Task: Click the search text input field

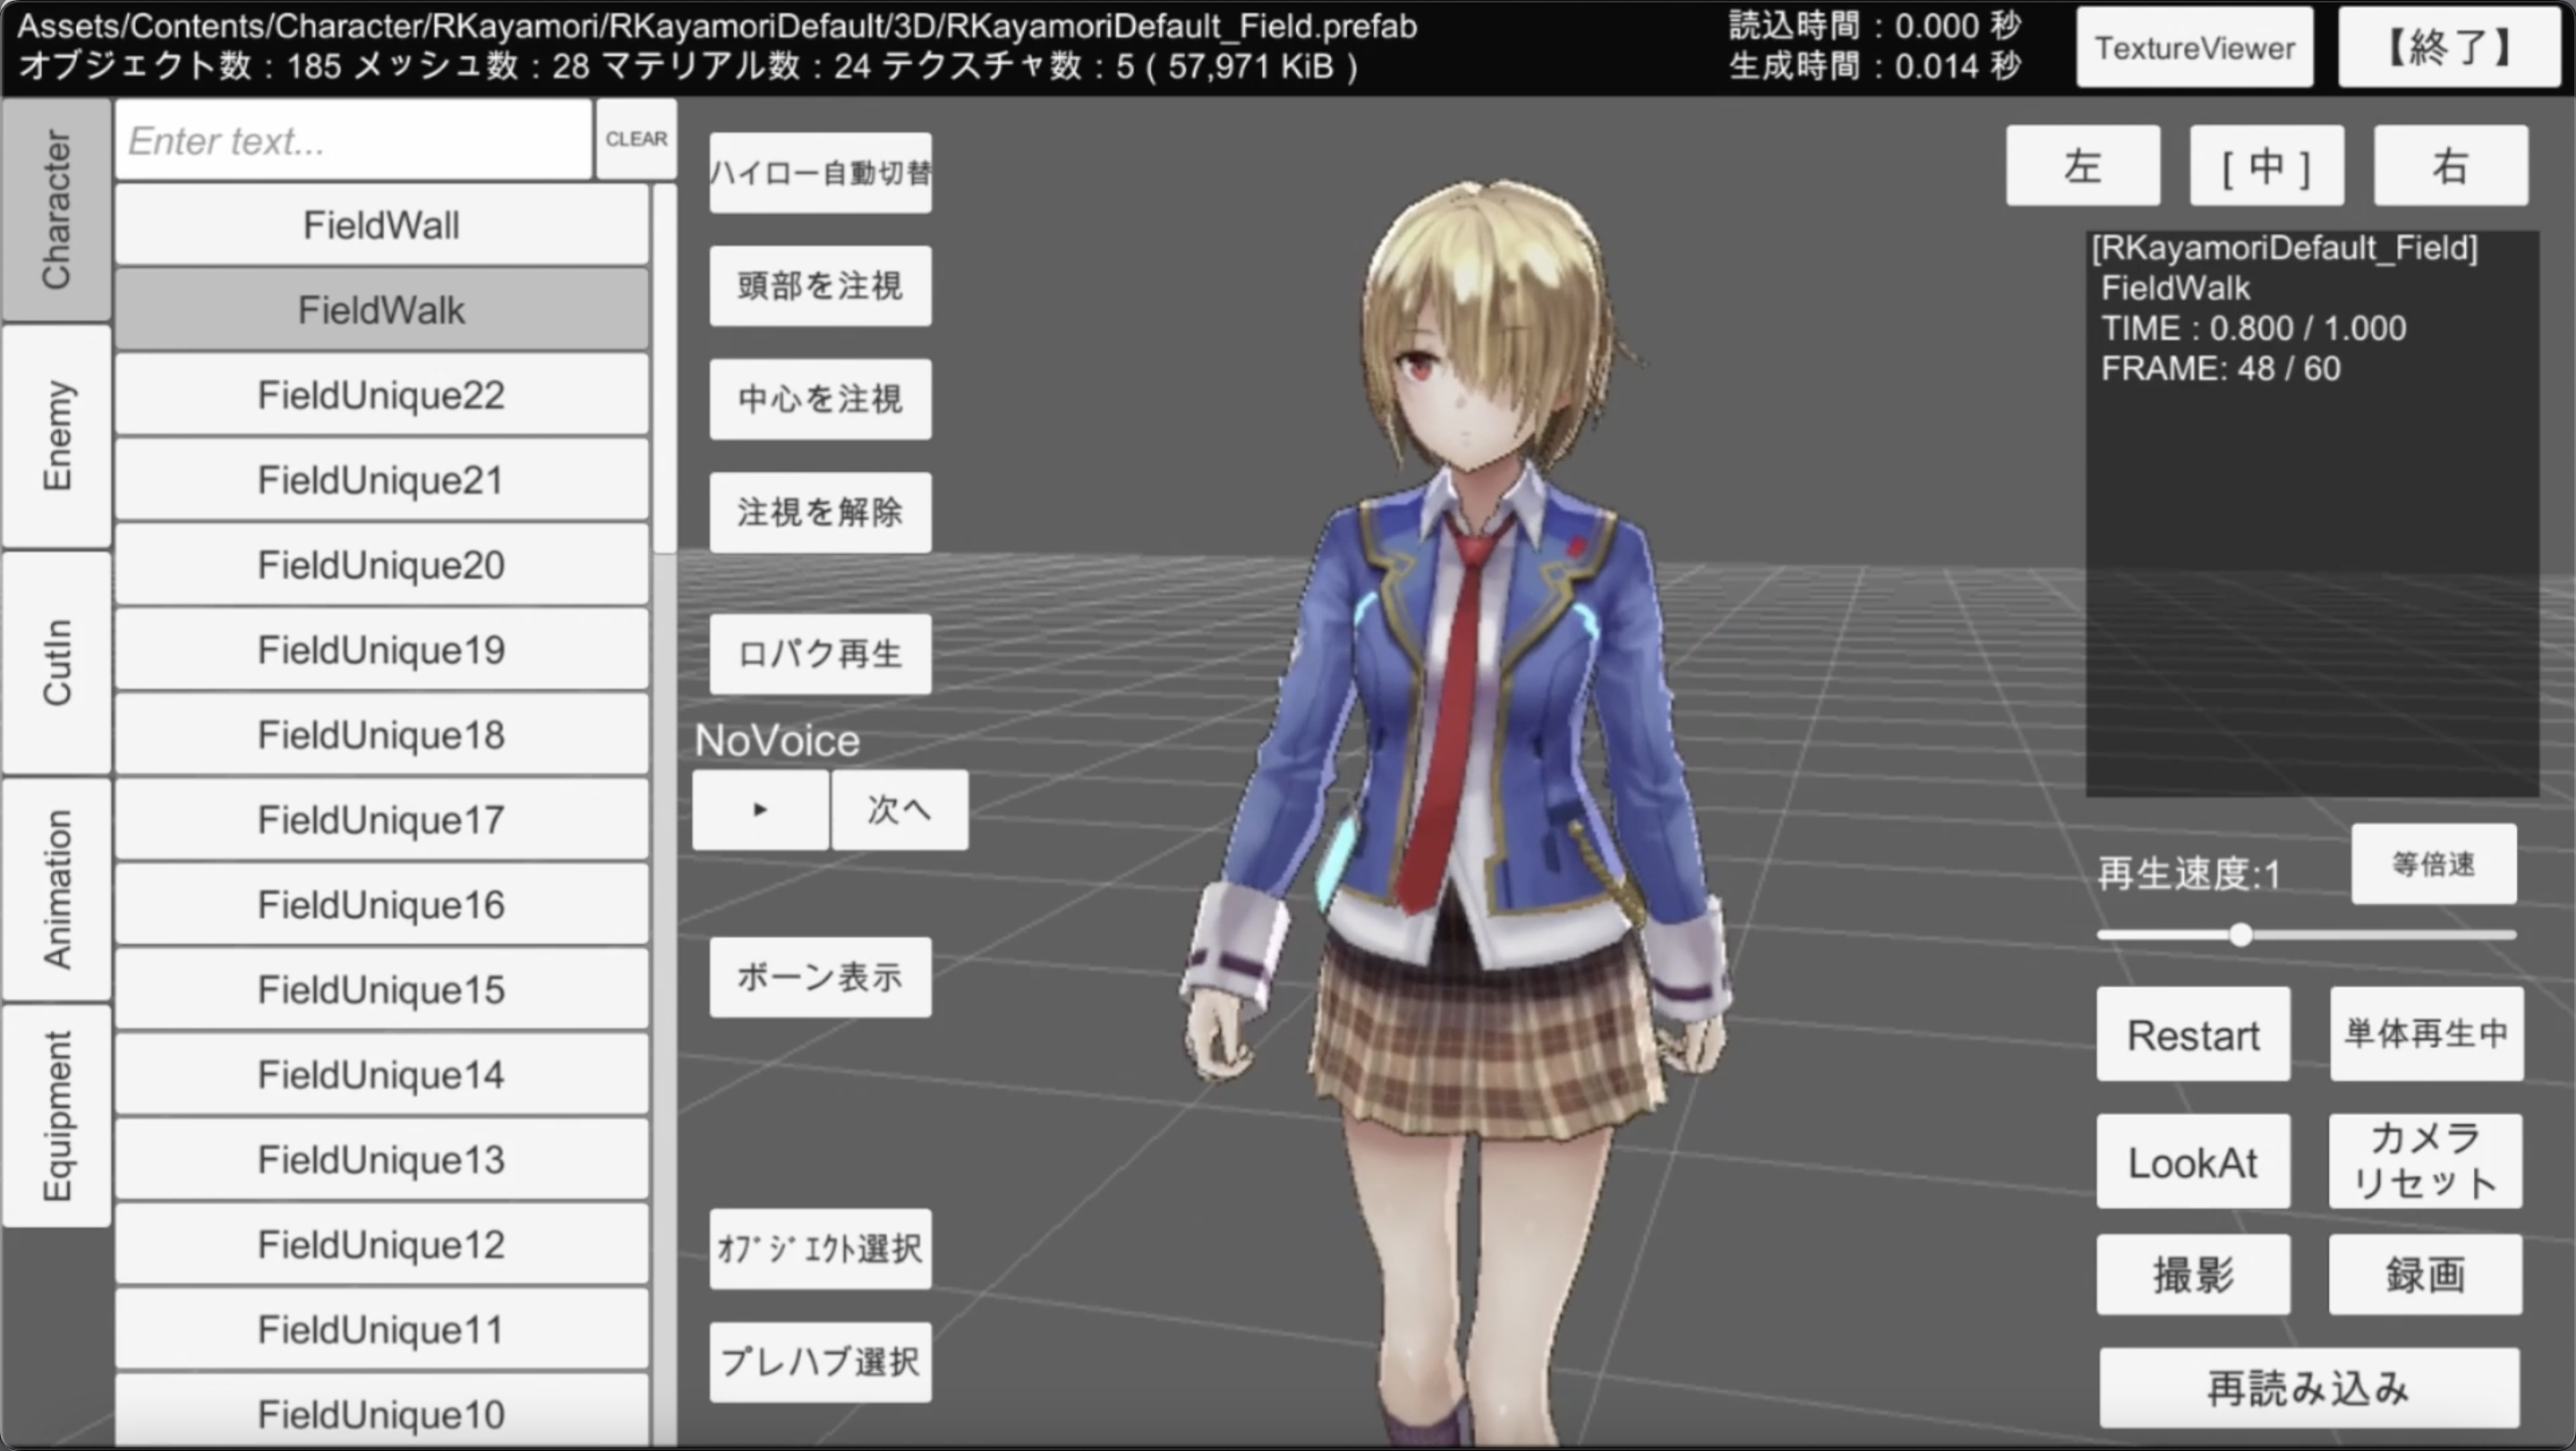Action: point(352,141)
